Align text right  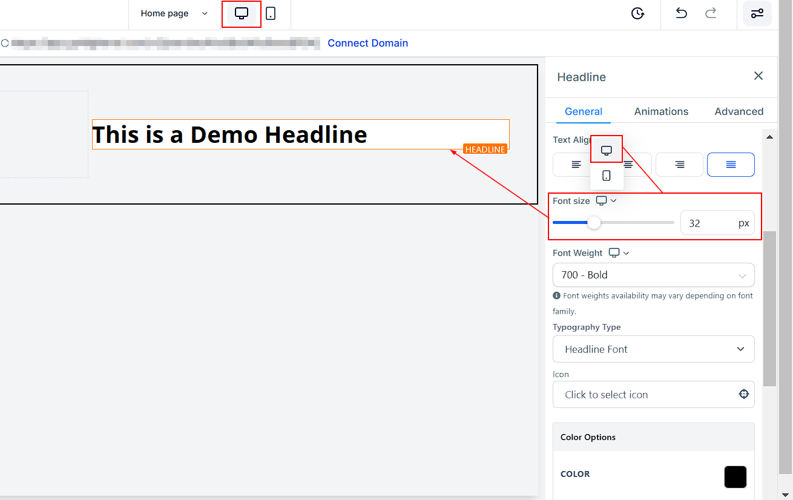[x=679, y=165]
